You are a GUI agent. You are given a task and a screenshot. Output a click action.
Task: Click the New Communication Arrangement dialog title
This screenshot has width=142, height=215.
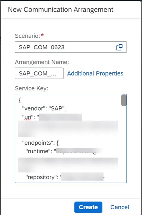[61, 10]
